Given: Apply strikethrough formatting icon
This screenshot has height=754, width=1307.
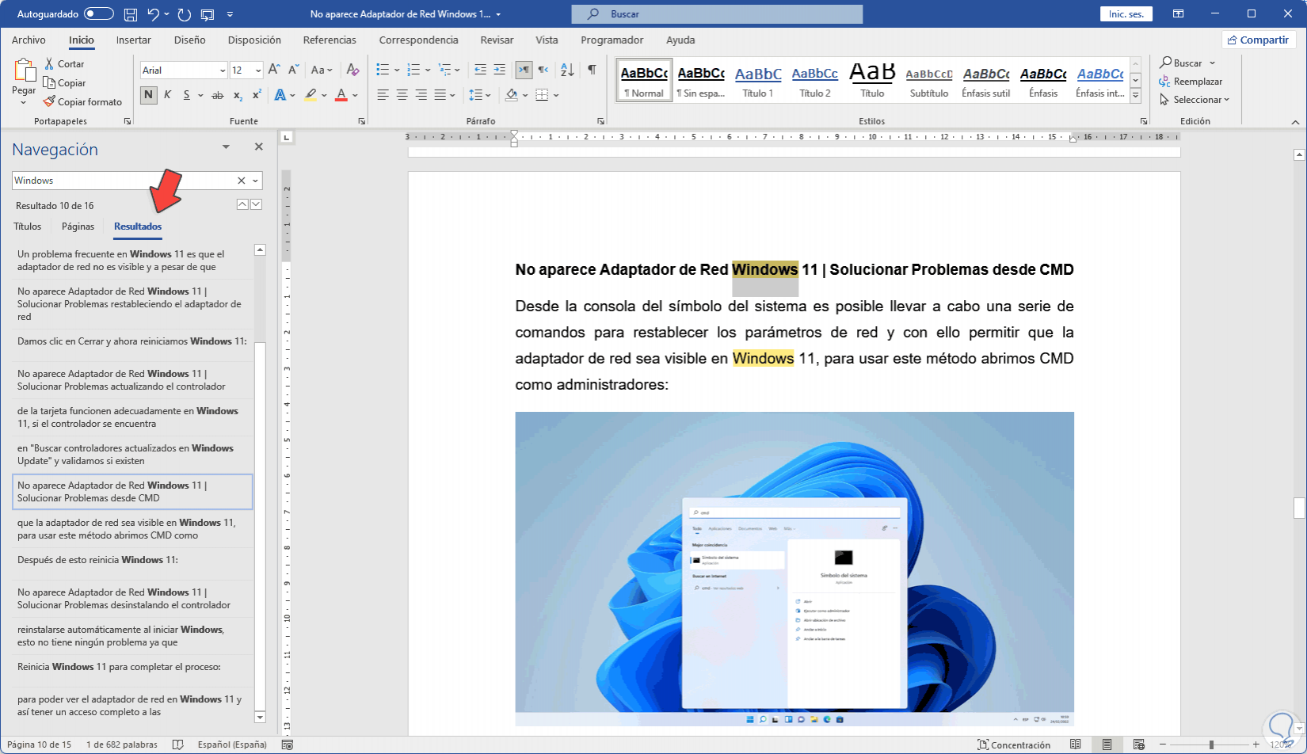Looking at the screenshot, I should [x=217, y=95].
